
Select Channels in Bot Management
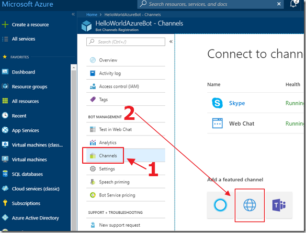126,155
